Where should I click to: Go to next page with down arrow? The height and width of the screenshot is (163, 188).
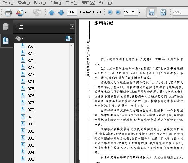coord(61,13)
